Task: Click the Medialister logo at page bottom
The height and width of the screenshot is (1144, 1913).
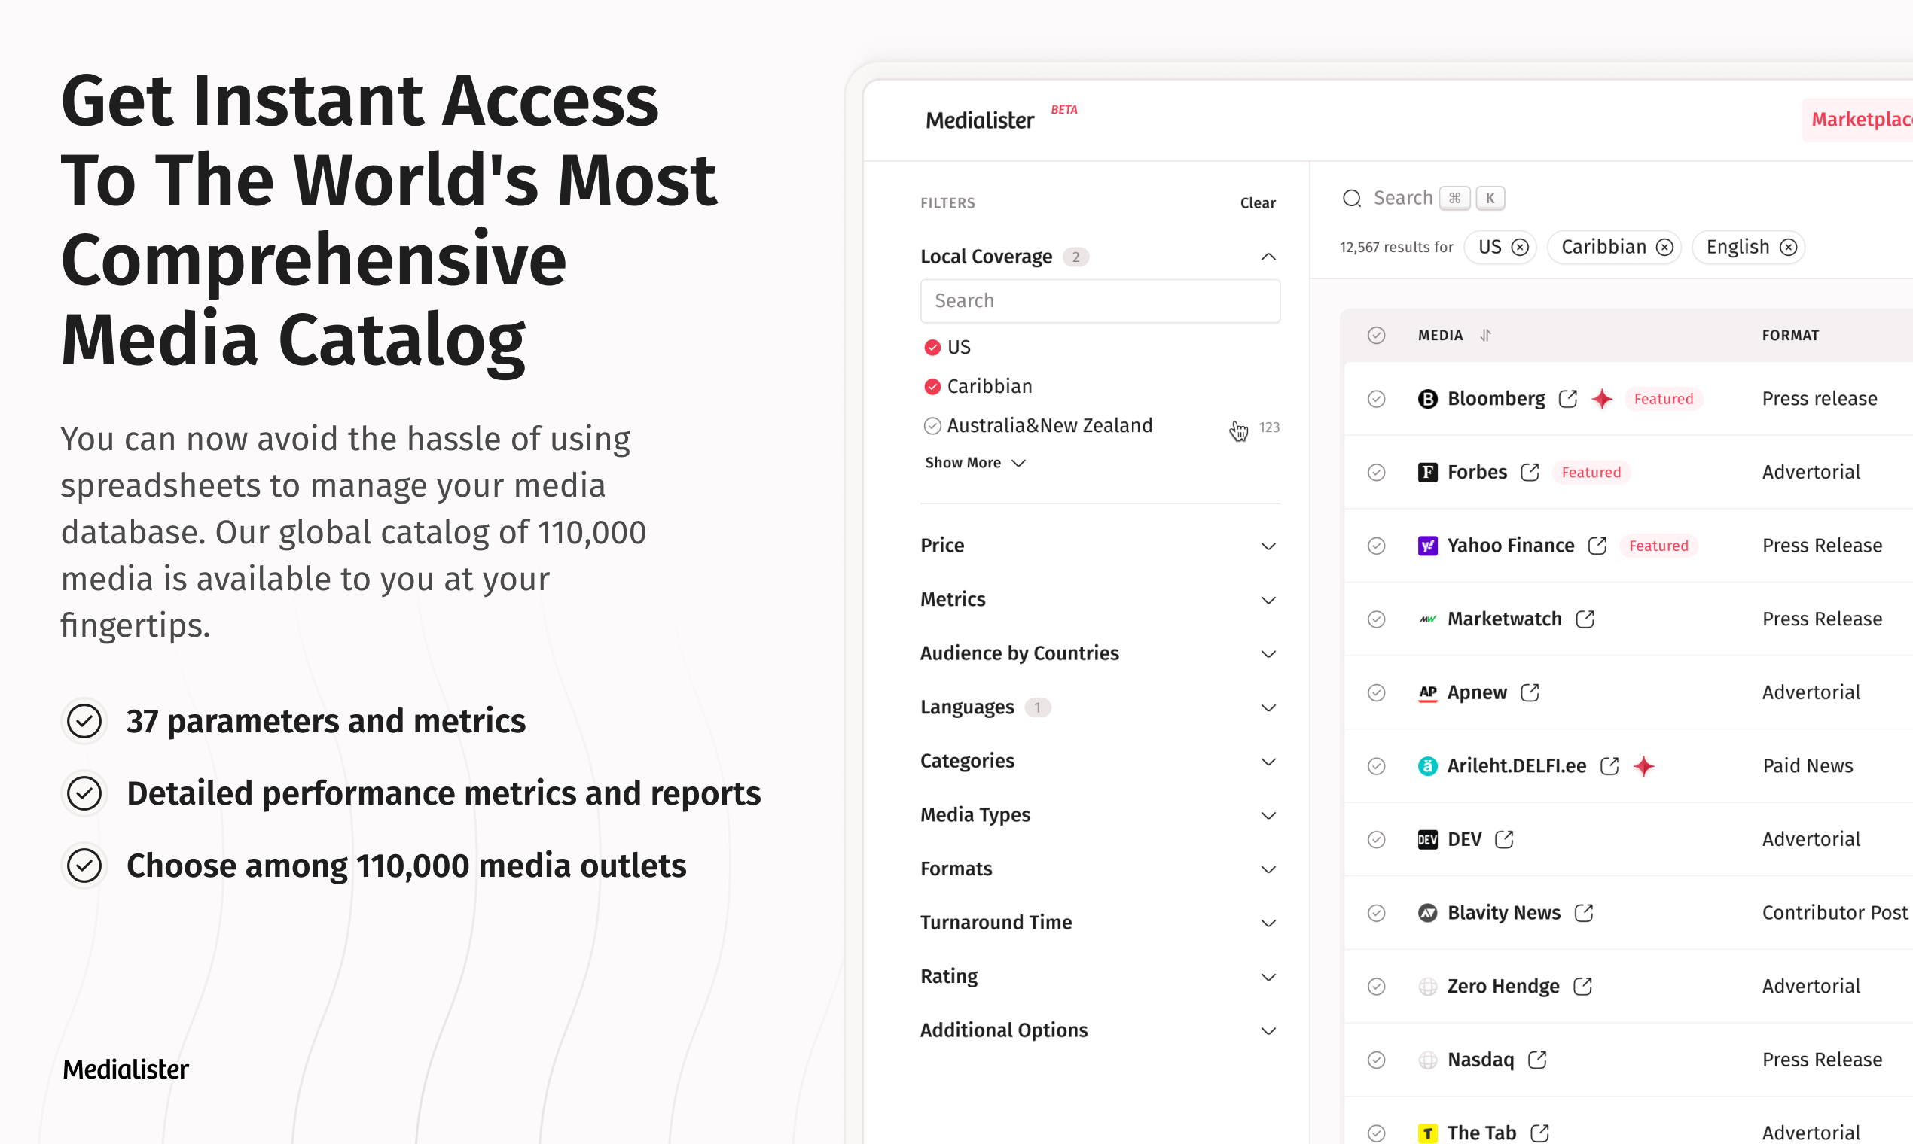Action: 125,1069
